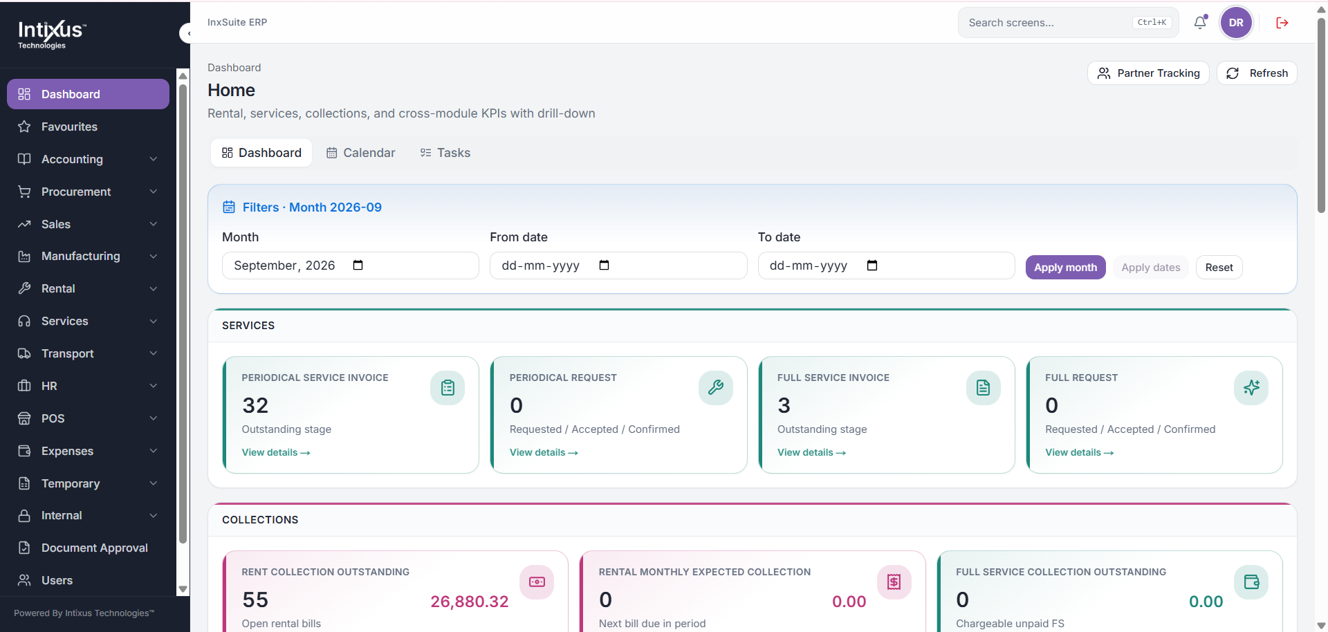Screen dimensions: 1328x632
Task: Expand the Procurement menu chevron
Action: coord(154,192)
